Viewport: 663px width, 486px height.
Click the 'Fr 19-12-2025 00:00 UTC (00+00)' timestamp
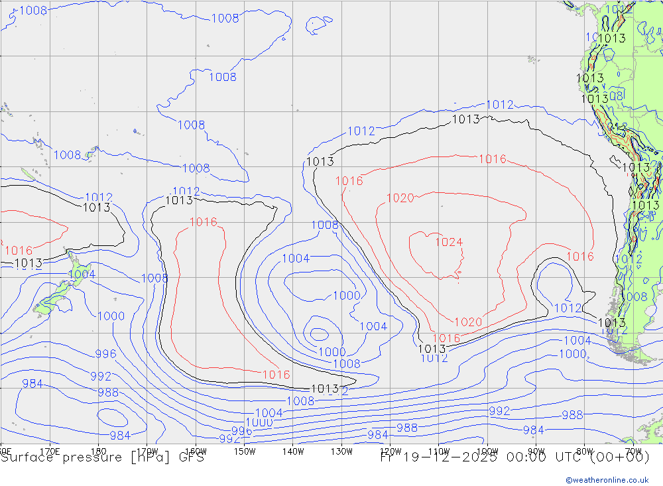(x=515, y=457)
